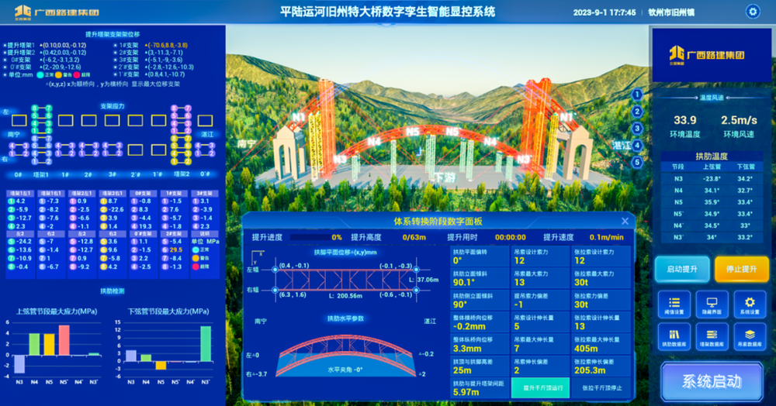The width and height of the screenshot is (776, 406).
Task: Click 塔架1左1 table header
Action: point(20,194)
